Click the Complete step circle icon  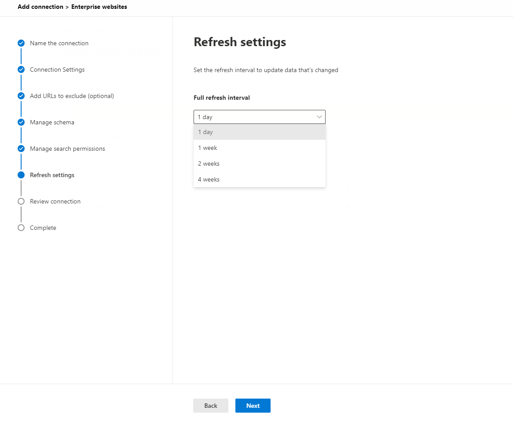[21, 228]
